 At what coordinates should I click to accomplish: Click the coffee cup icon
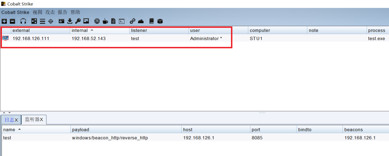pyautogui.click(x=105, y=21)
